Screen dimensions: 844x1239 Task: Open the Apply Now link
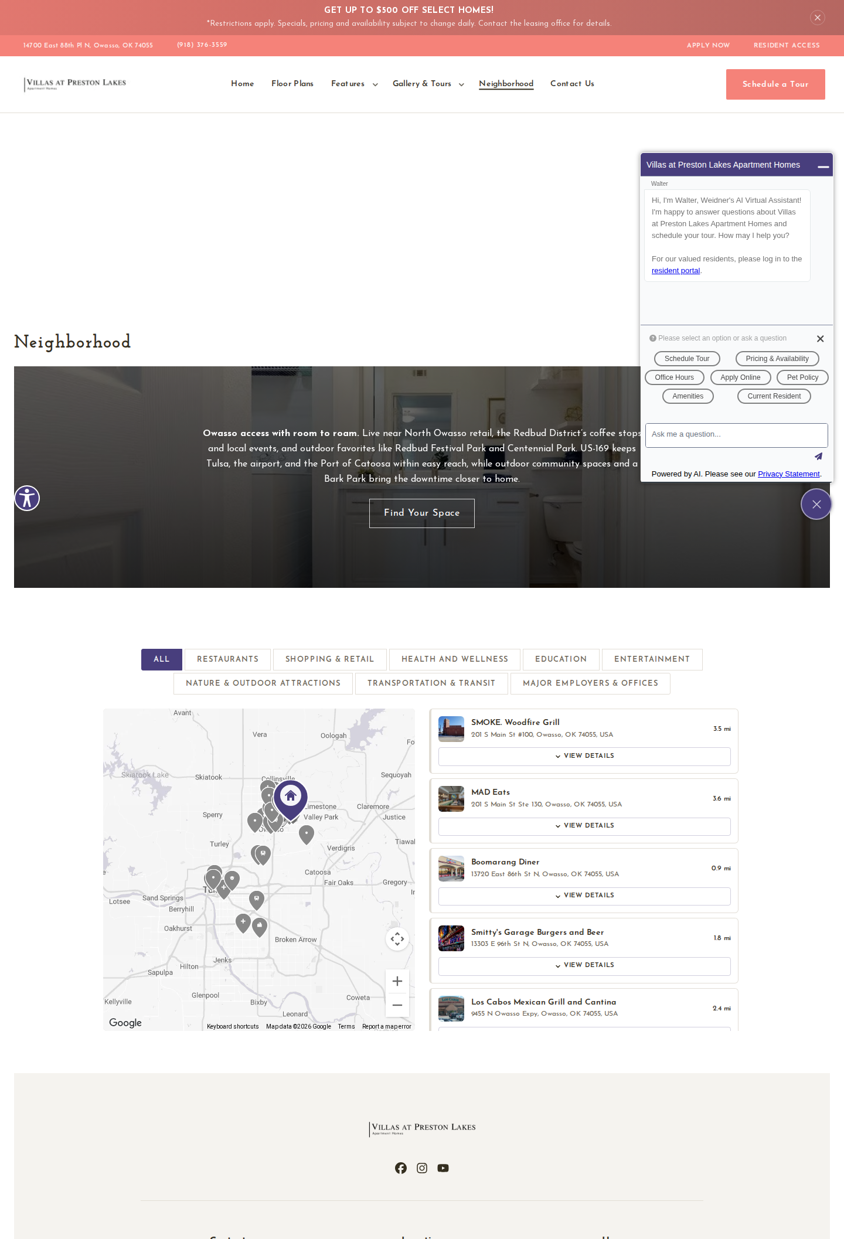[x=709, y=46]
